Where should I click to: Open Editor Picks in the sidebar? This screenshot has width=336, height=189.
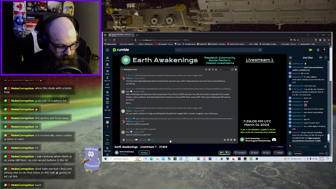(107, 79)
